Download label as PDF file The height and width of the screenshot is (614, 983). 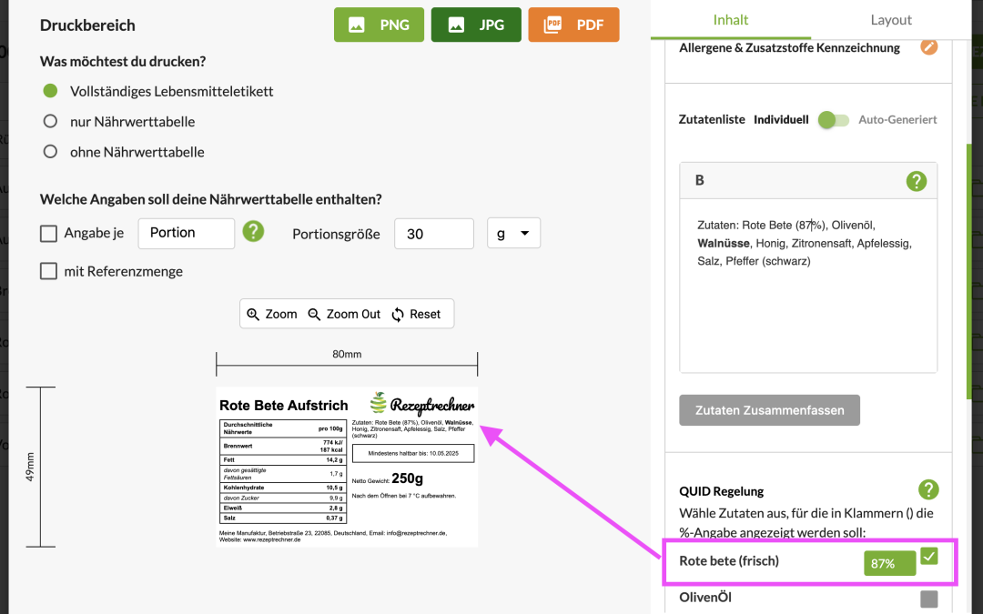573,25
